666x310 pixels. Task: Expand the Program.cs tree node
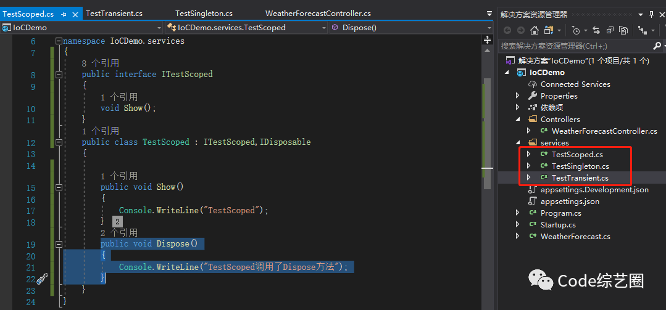(517, 213)
